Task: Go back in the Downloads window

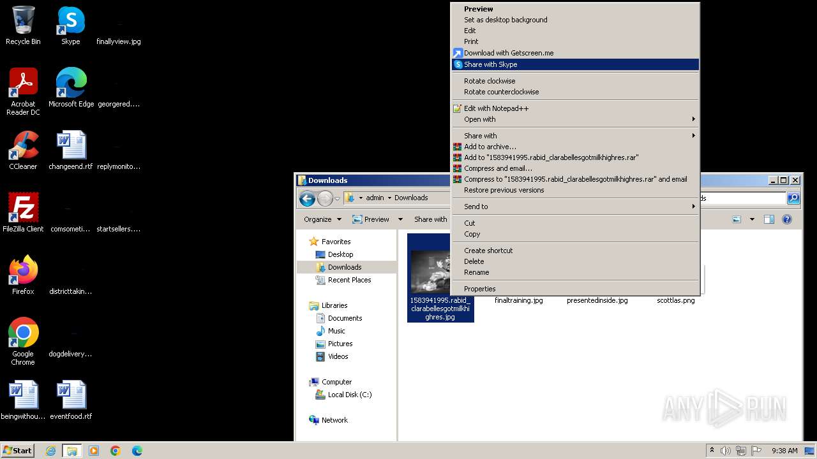Action: (307, 198)
